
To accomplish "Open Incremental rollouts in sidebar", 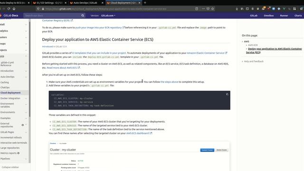I will (11, 137).
